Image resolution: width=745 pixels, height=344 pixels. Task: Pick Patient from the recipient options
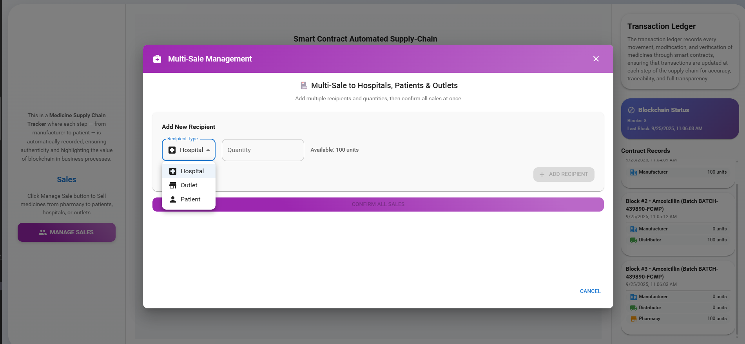(190, 199)
